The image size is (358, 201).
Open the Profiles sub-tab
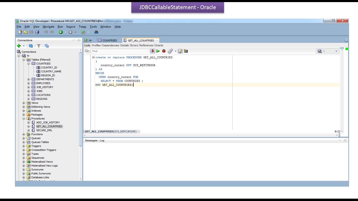(96, 45)
